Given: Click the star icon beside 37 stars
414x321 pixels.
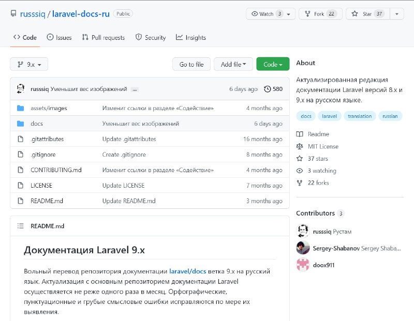Looking at the screenshot, I should [x=300, y=159].
